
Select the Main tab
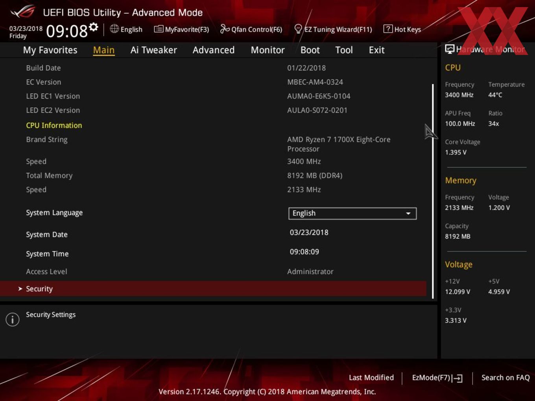(104, 50)
